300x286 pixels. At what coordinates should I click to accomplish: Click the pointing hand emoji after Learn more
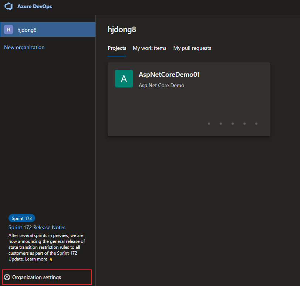click(51, 259)
